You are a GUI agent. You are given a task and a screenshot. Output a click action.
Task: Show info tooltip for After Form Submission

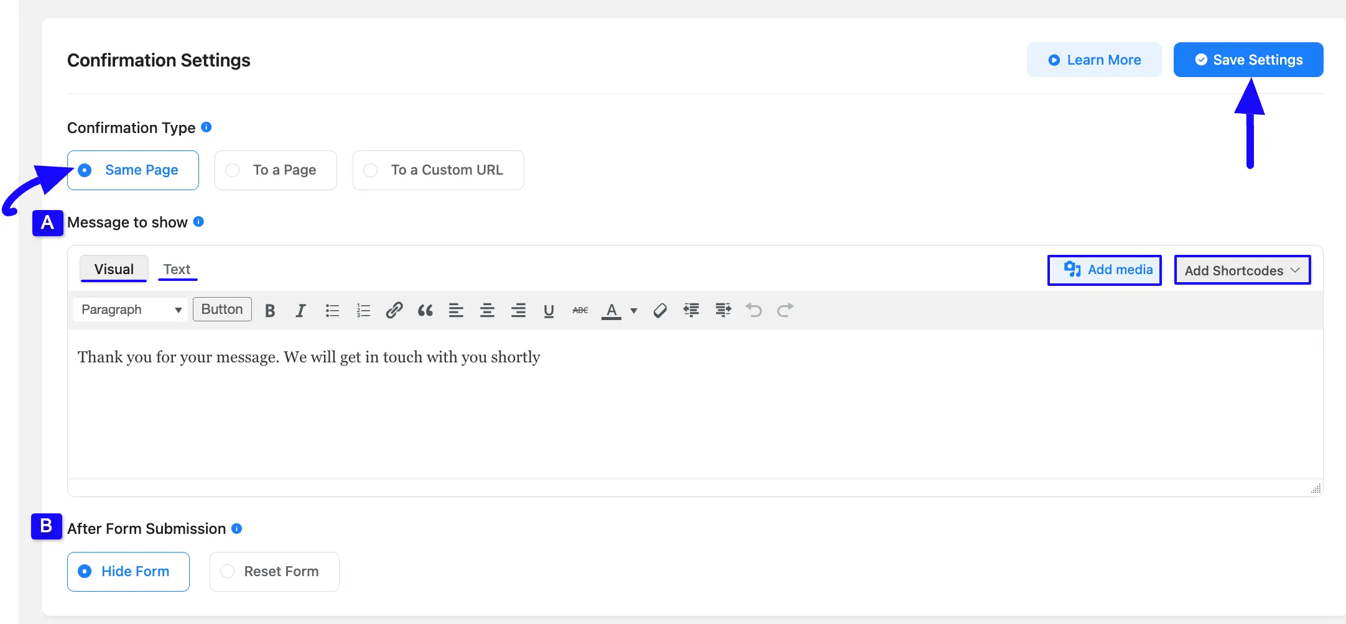(x=236, y=528)
